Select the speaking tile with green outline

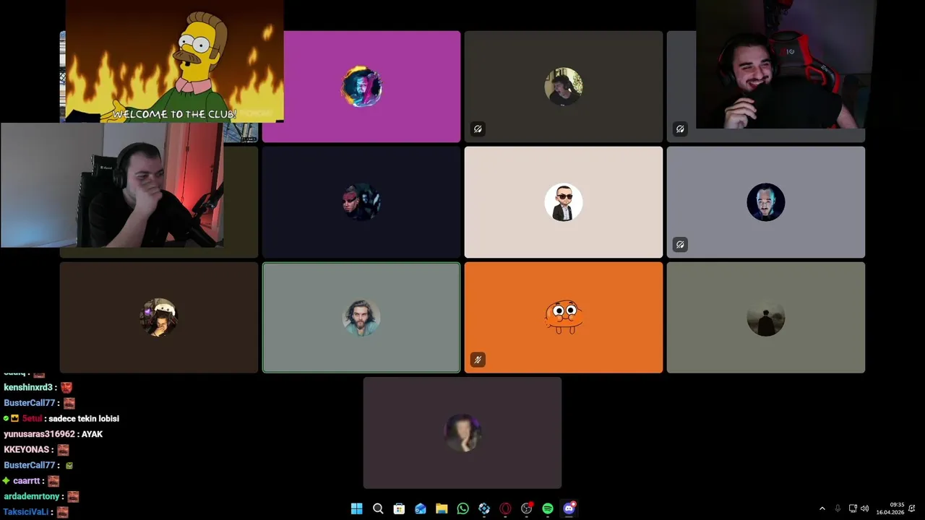pos(361,318)
